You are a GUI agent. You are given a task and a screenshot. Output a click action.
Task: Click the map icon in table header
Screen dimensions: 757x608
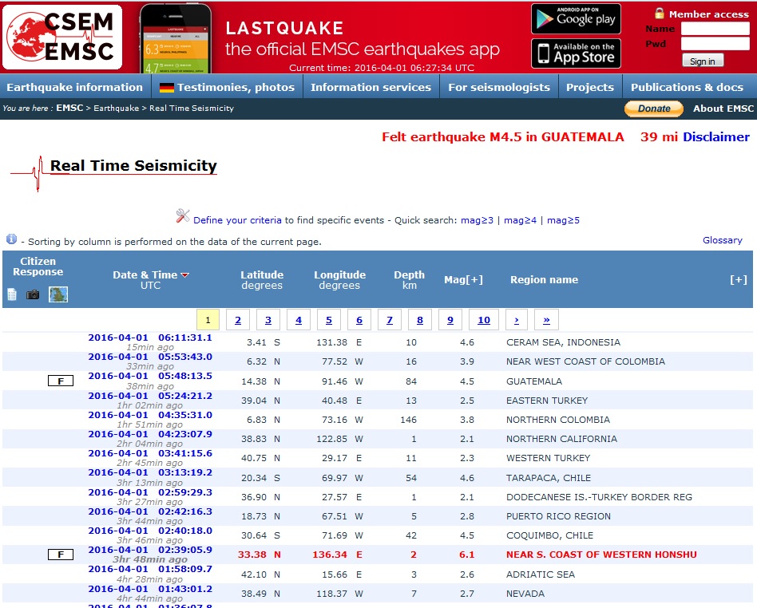(58, 294)
